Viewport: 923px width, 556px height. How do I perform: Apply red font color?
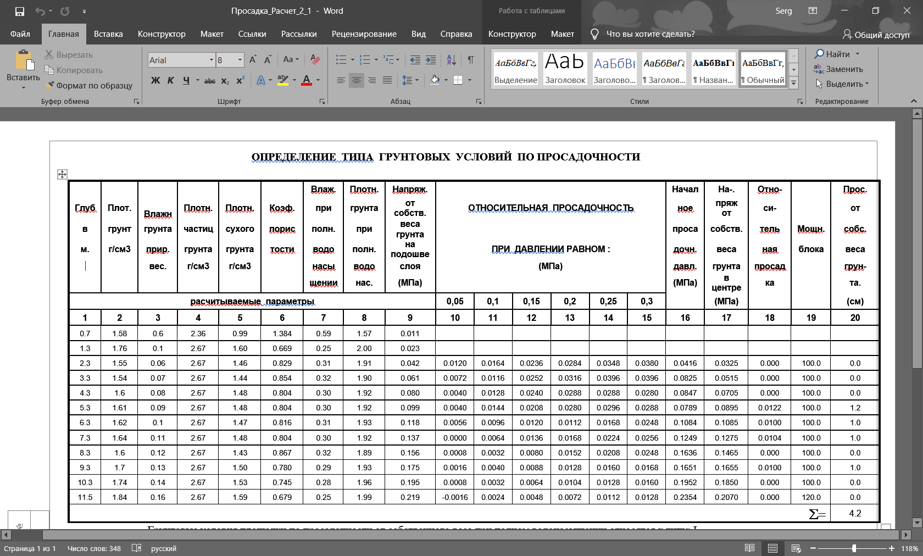click(307, 80)
